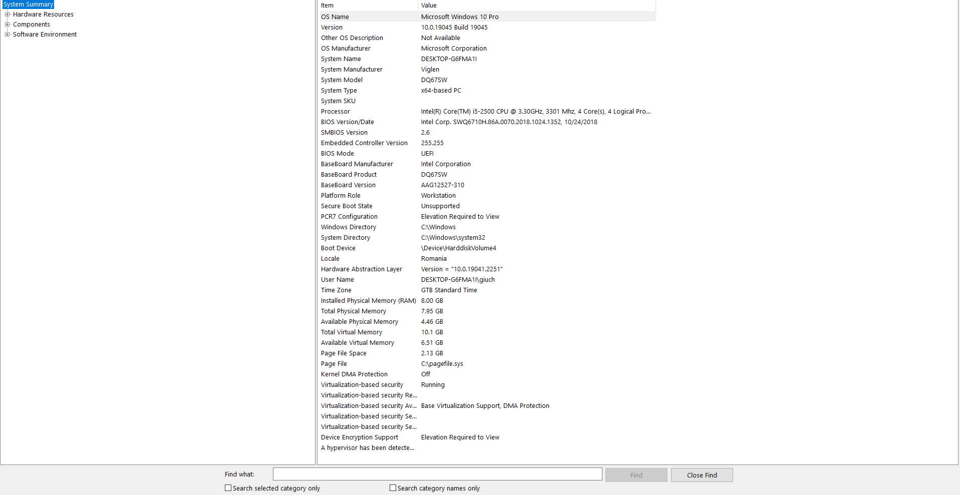
Task: Select the Boot Device row
Action: click(x=487, y=248)
